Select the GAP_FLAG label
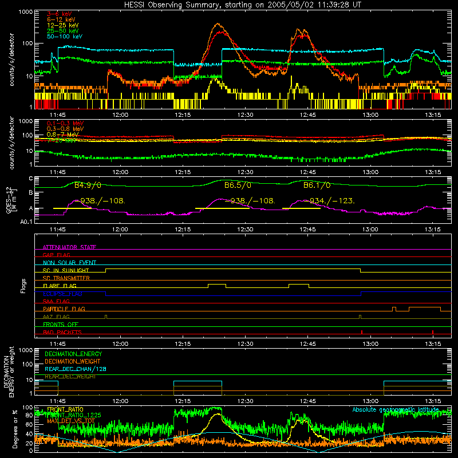Screen dimensions: 458x458 click(56, 255)
